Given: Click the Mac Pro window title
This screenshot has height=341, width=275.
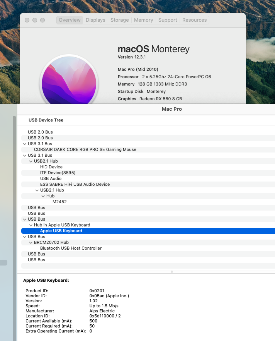Looking at the screenshot, I should click(x=172, y=109).
